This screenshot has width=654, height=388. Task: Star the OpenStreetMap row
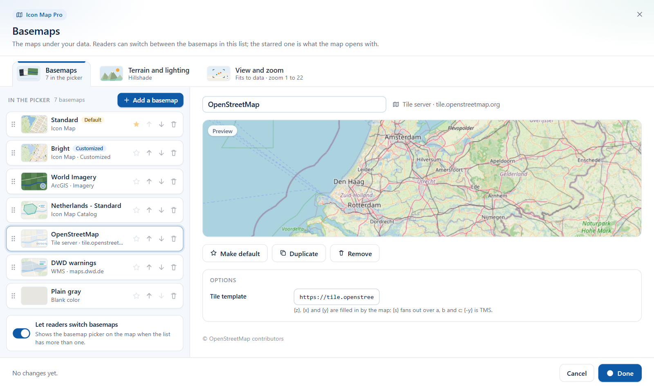point(137,239)
